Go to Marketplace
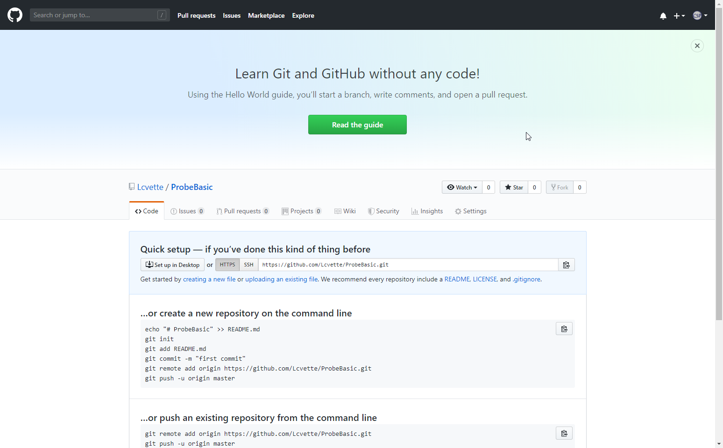 pyautogui.click(x=266, y=15)
